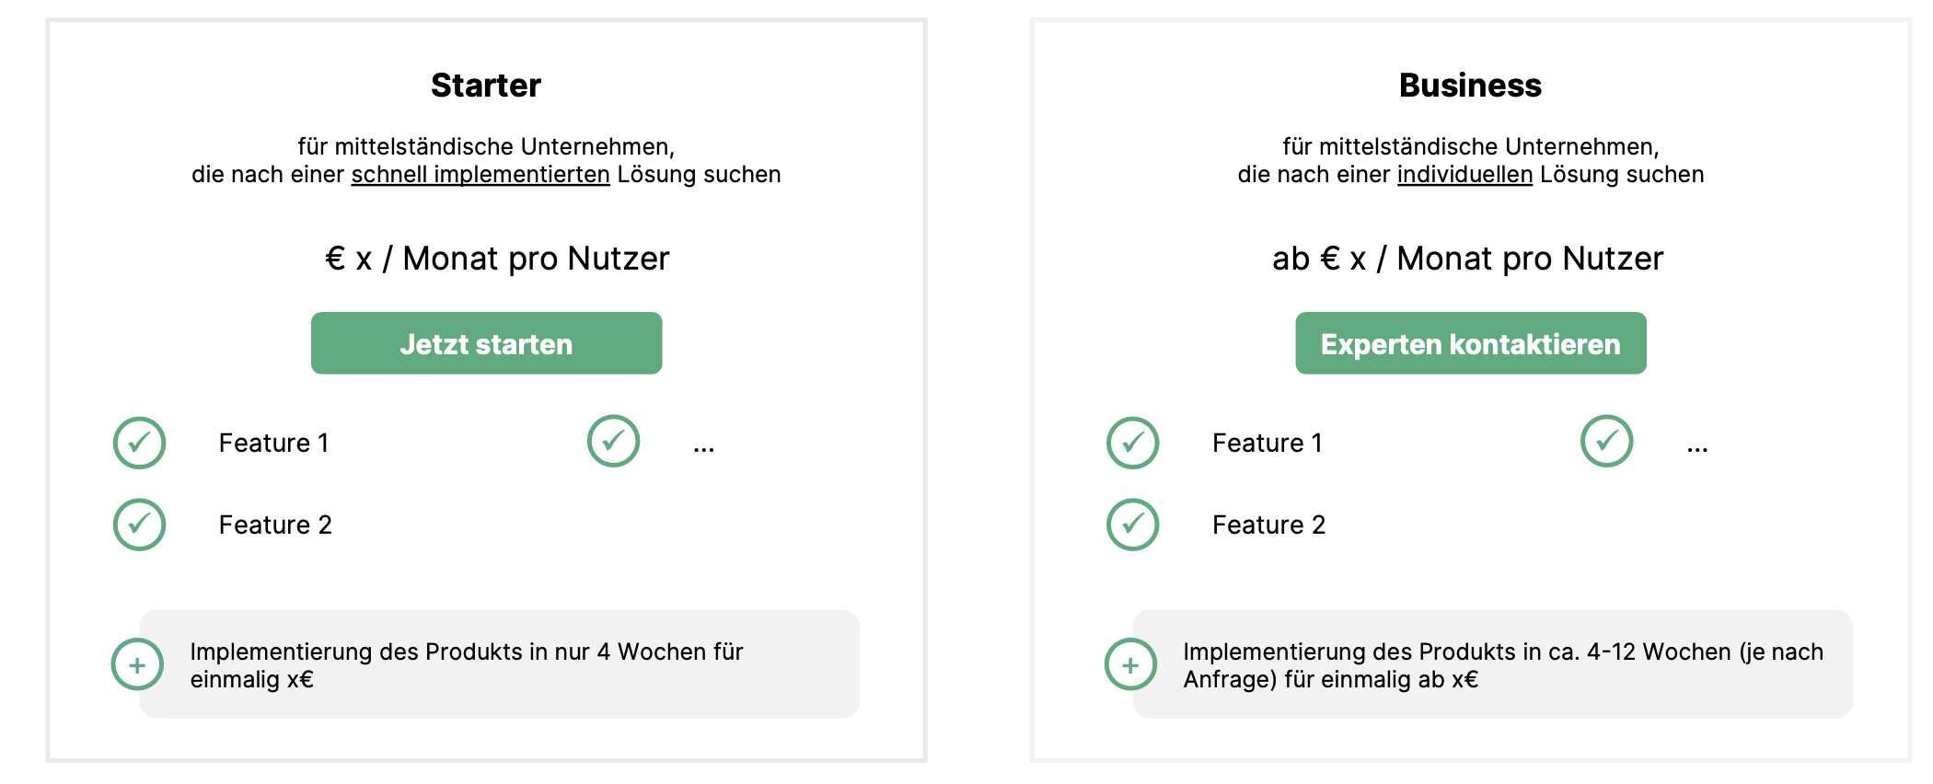Expand Starter implementation details with plus icon
The height and width of the screenshot is (784, 1933).
137,664
